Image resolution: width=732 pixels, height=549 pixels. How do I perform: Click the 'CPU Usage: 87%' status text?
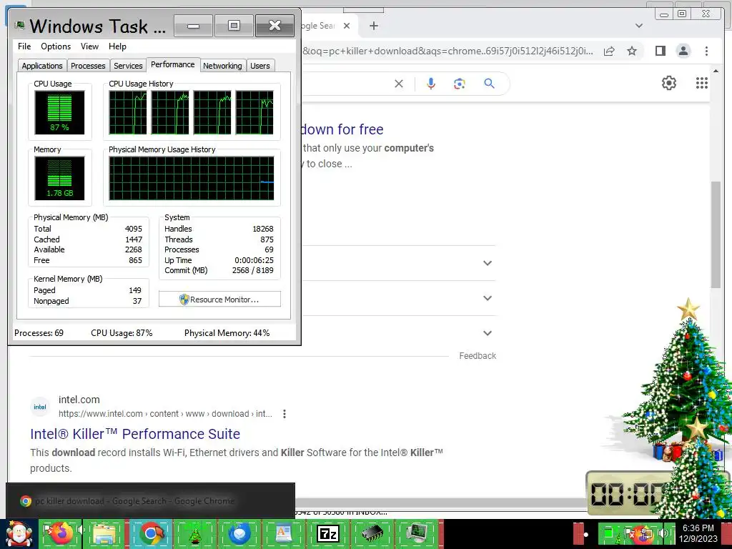pos(122,333)
